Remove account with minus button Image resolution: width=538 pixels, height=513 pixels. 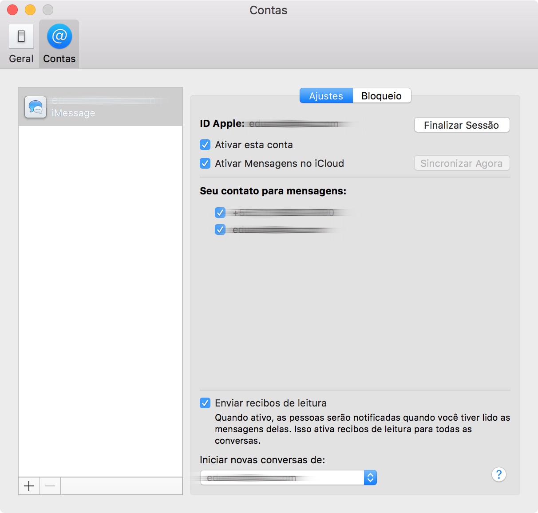(50, 486)
